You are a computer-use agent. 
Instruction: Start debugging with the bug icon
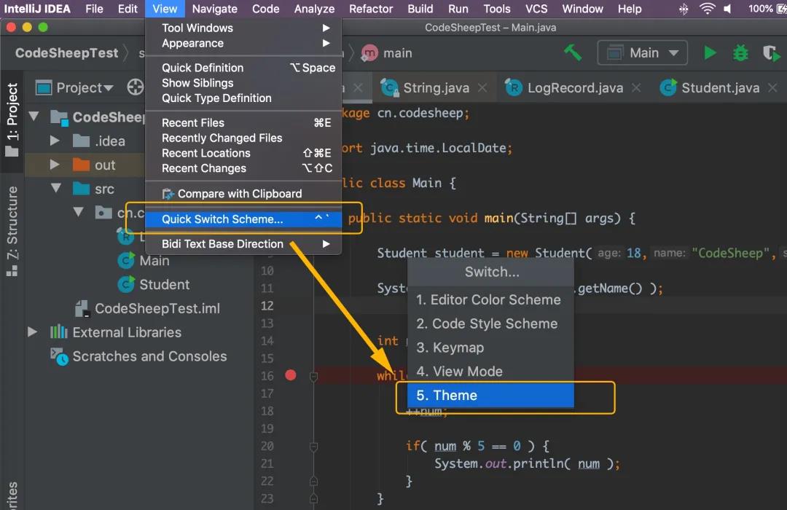(x=740, y=52)
